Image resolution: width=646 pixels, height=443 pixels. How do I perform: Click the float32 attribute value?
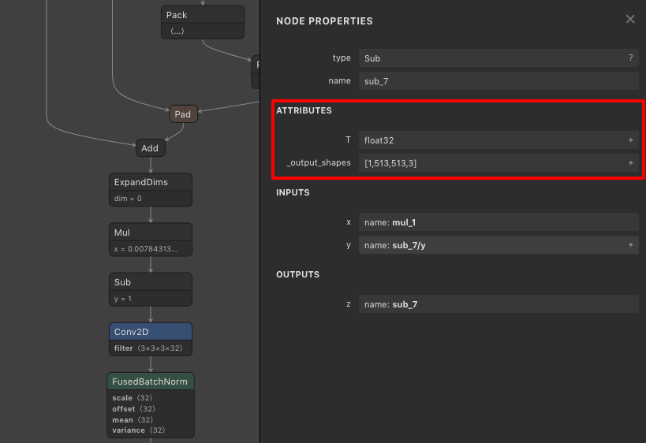[379, 140]
